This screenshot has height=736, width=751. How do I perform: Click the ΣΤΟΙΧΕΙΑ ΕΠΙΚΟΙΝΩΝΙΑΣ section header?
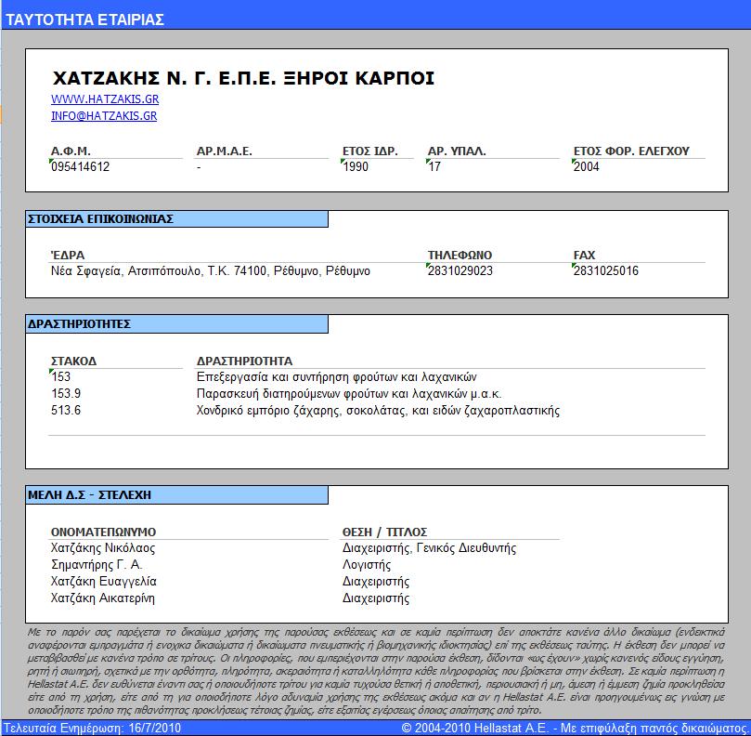click(176, 219)
